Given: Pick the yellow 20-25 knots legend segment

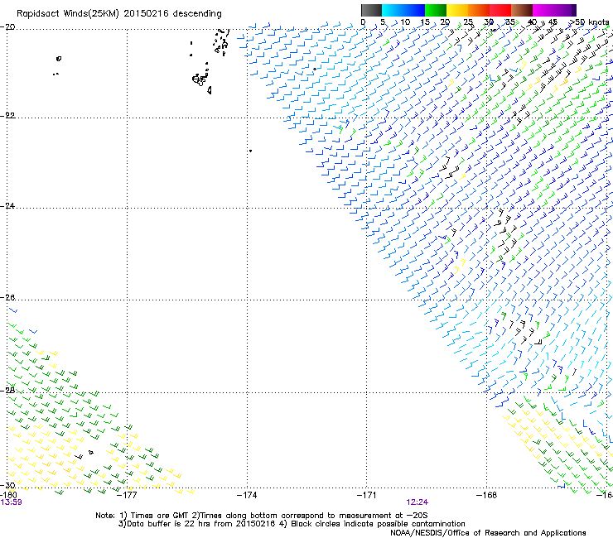Looking at the screenshot, I should pos(457,10).
